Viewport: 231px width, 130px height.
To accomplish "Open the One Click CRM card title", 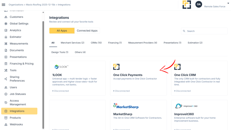I will pyautogui.click(x=185, y=75).
